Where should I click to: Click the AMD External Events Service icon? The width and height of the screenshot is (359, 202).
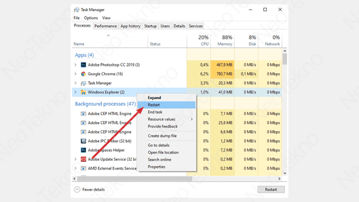point(83,168)
